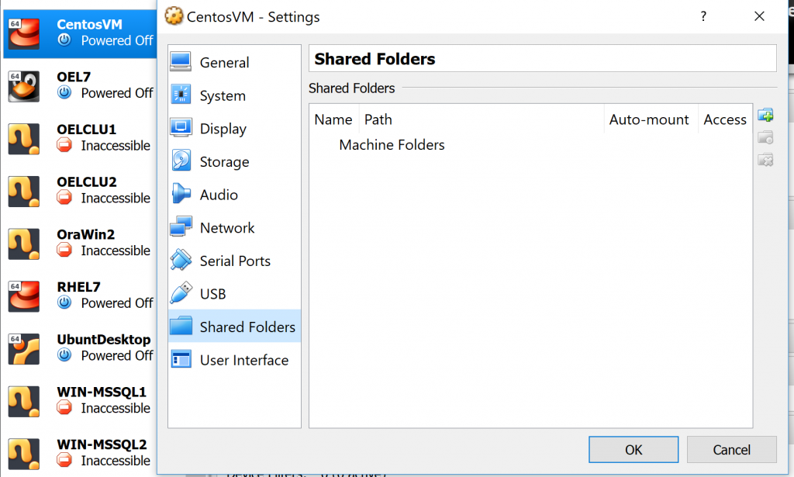794x477 pixels.
Task: Click the Display monitor icon
Action: (181, 128)
